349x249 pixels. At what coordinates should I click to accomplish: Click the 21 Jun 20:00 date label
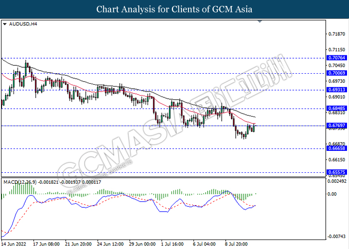(x=78, y=244)
